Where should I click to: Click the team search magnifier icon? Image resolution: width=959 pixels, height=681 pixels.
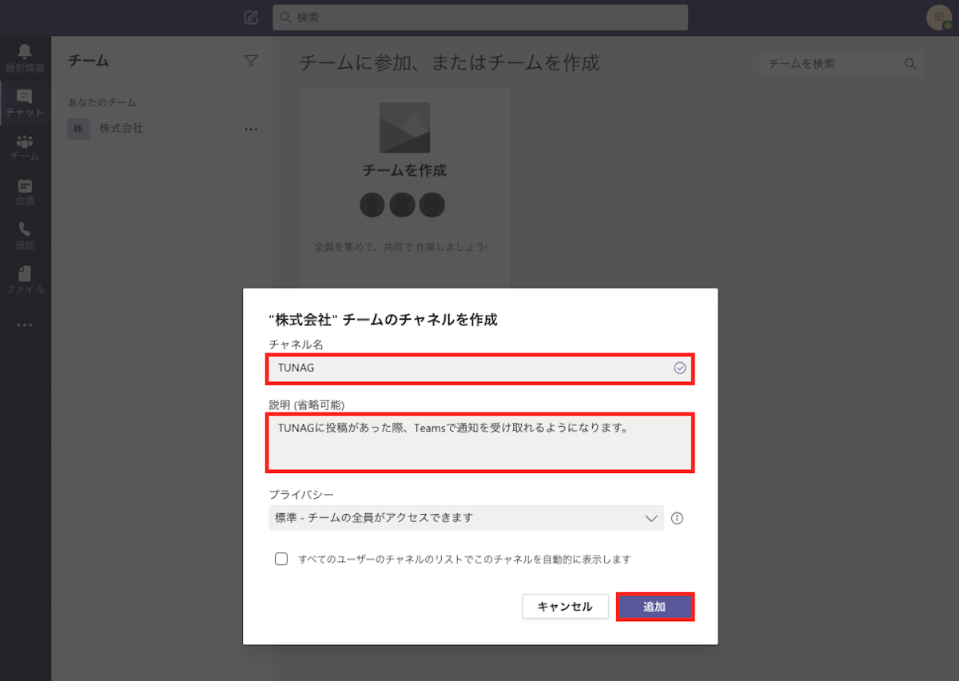point(910,64)
